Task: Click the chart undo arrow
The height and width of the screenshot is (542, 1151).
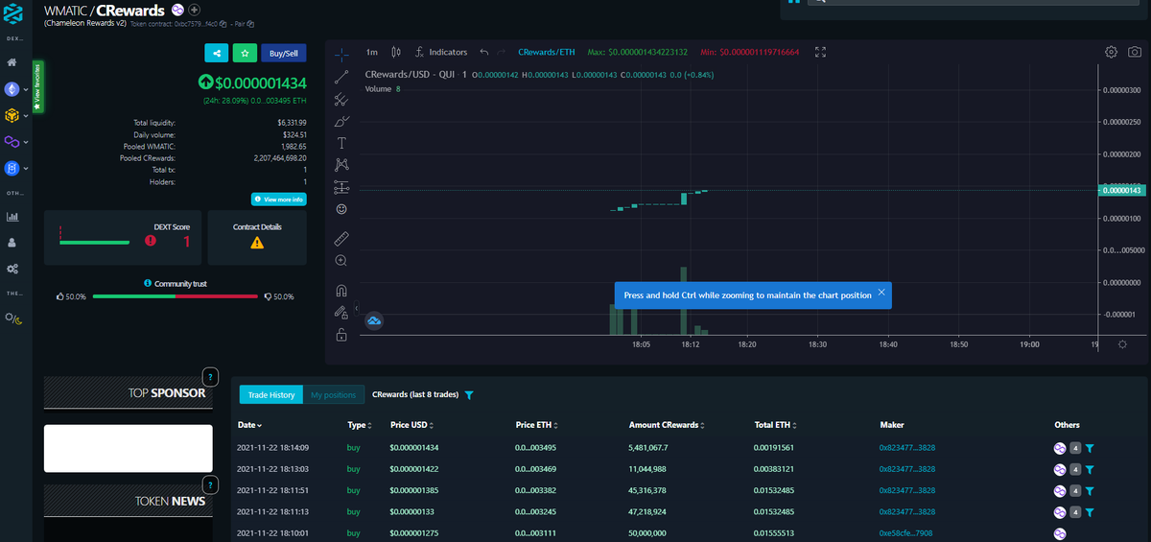Action: pyautogui.click(x=484, y=52)
